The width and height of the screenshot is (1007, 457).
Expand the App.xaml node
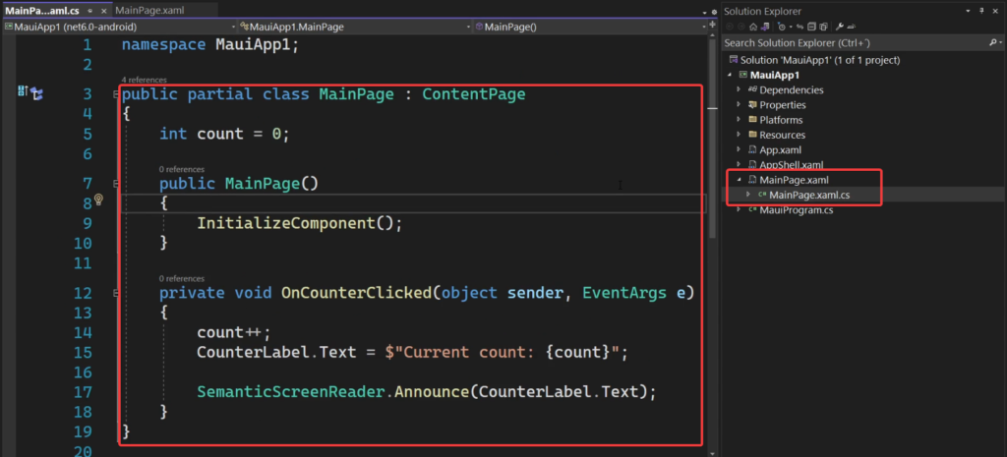[x=739, y=149]
